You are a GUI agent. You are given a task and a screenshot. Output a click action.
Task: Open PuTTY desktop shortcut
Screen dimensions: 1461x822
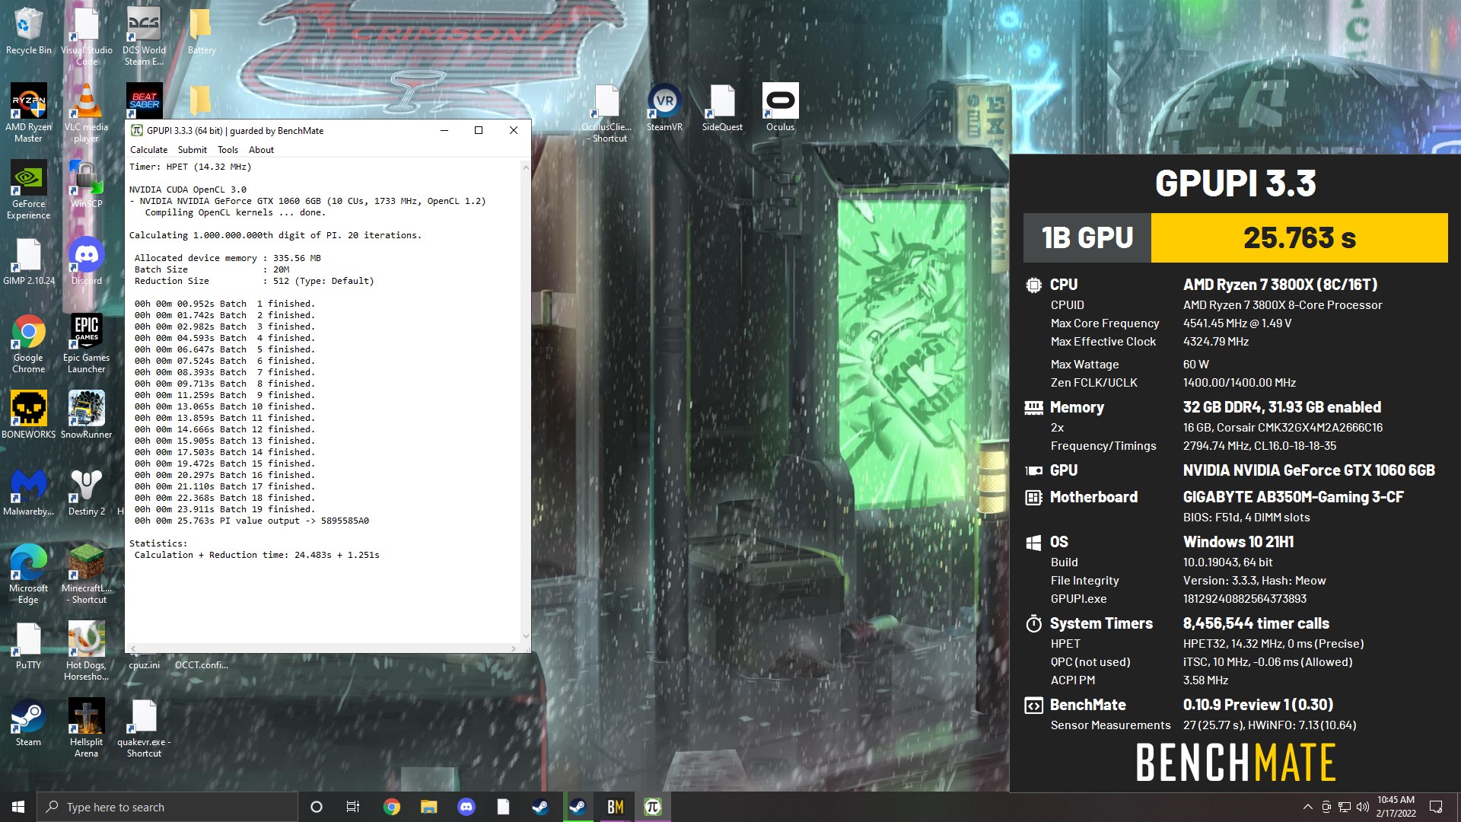[28, 645]
